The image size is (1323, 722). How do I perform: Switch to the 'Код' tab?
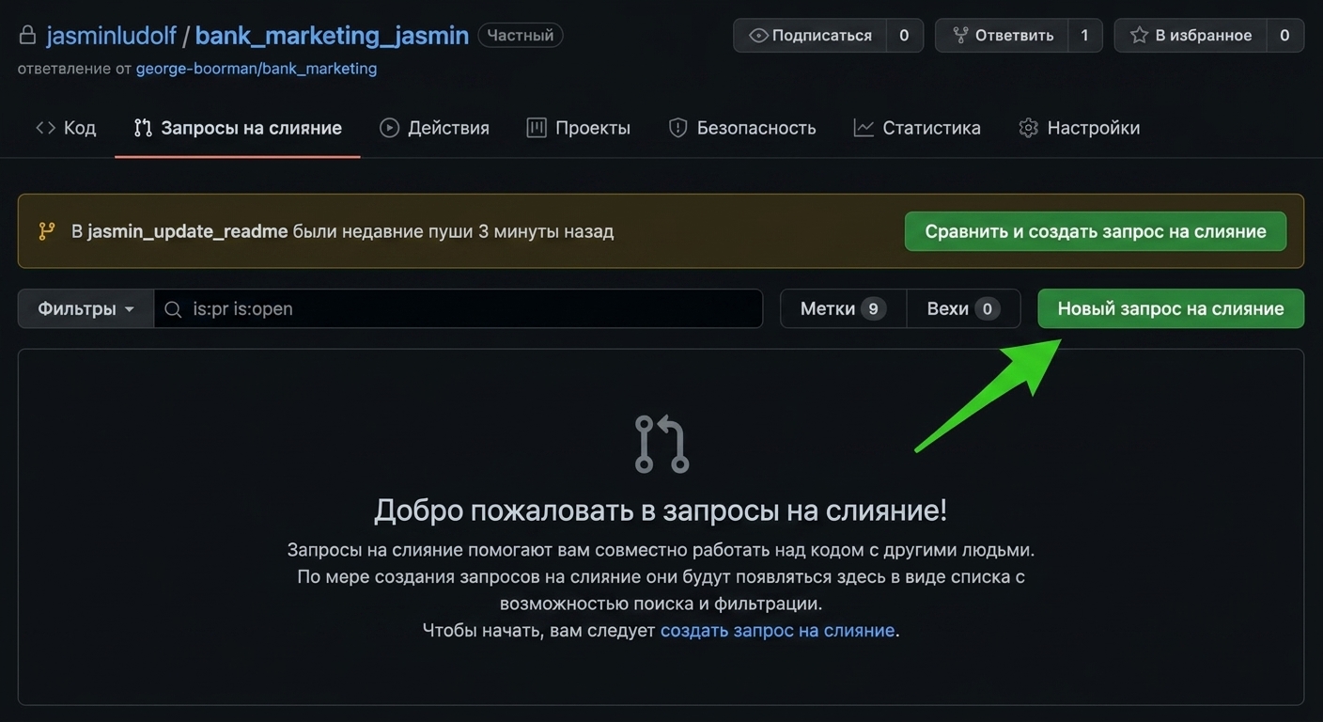pos(66,128)
